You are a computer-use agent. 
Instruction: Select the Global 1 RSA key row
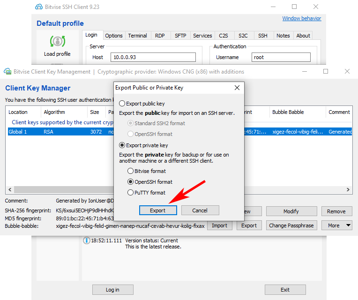(180, 132)
